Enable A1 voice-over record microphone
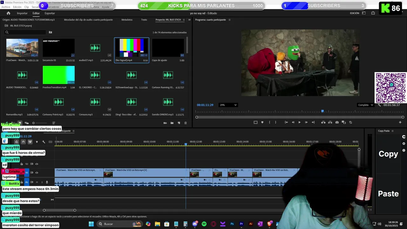Image resolution: width=407 pixels, height=229 pixels. tap(47, 182)
